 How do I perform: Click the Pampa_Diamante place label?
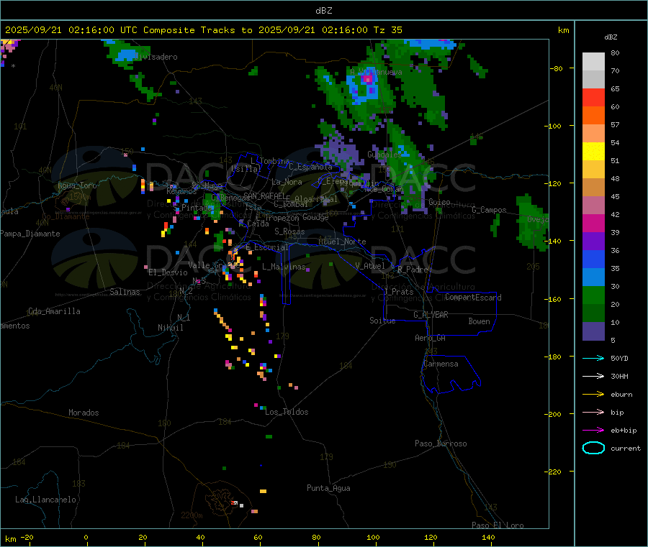(x=30, y=234)
